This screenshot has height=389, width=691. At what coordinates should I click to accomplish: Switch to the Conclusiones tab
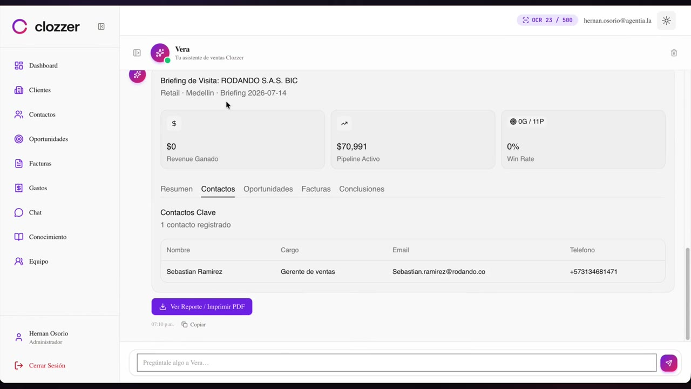point(362,189)
